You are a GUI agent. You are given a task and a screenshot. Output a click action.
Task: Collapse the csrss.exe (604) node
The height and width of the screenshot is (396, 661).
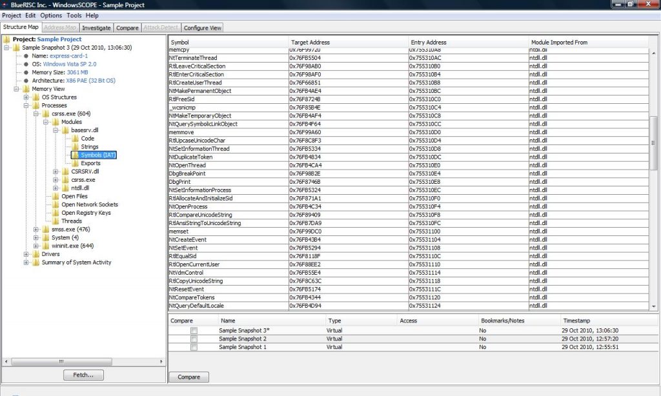(36, 114)
